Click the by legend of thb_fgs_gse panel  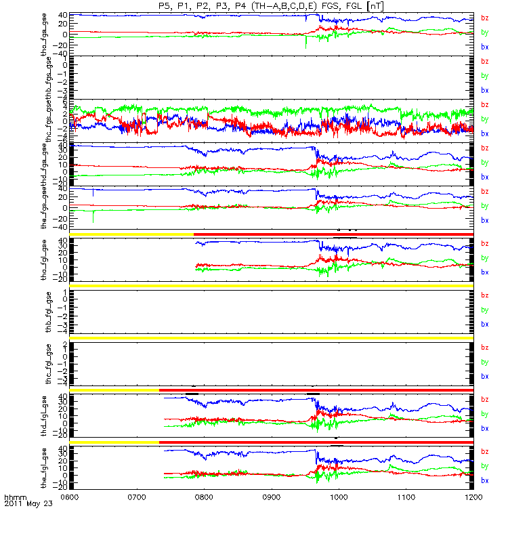point(485,76)
